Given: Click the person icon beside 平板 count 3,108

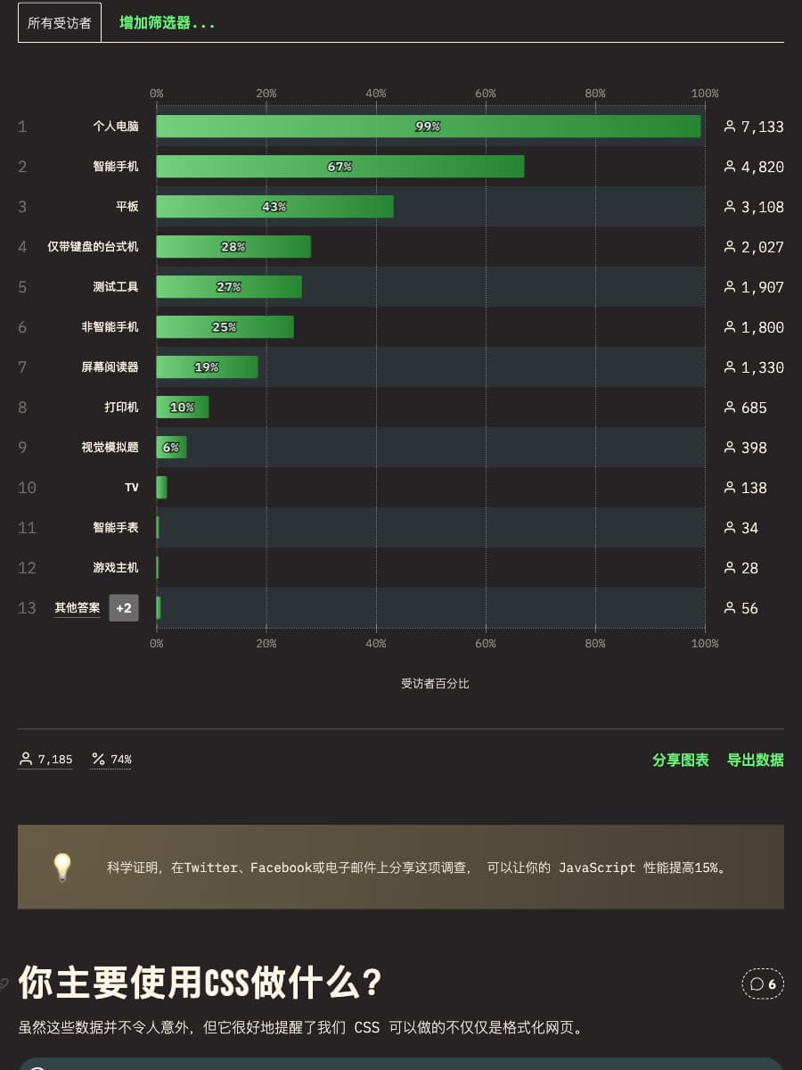Looking at the screenshot, I should (x=729, y=207).
